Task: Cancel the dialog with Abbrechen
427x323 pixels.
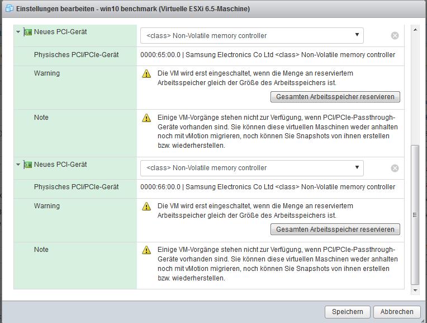Action: [397, 312]
